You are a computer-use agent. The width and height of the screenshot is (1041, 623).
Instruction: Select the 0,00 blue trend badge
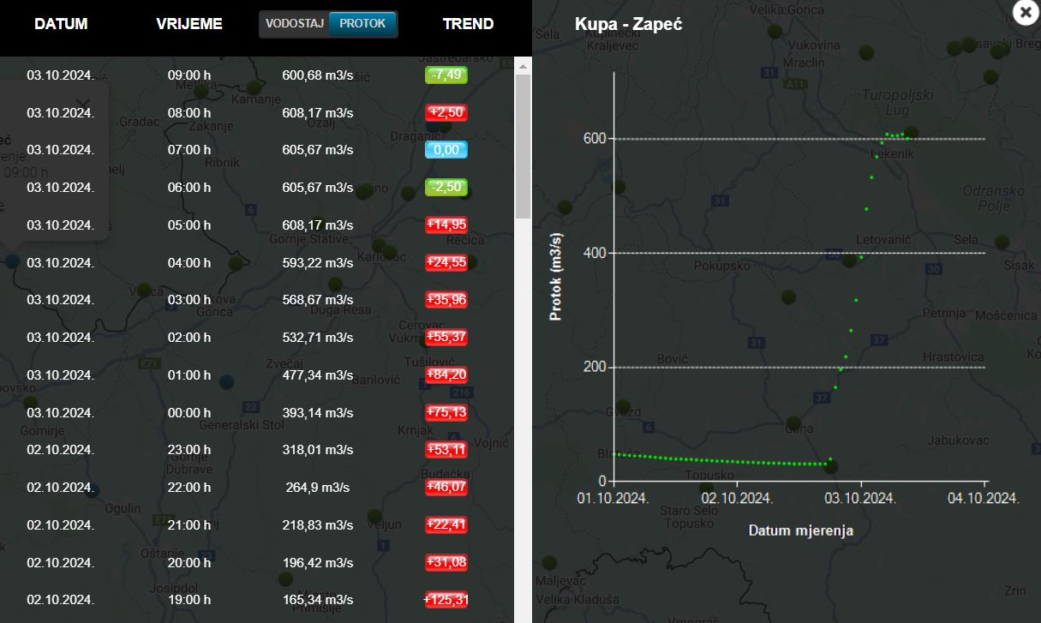pos(446,150)
